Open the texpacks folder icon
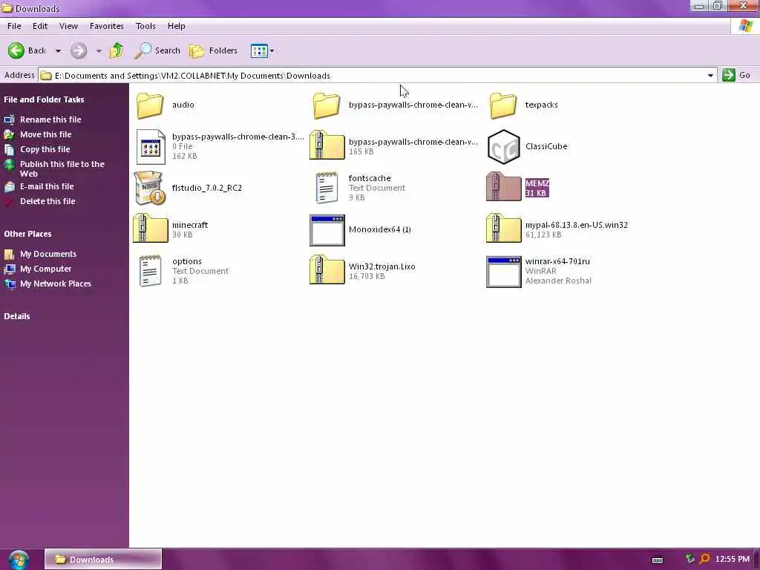The height and width of the screenshot is (570, 760). point(503,105)
